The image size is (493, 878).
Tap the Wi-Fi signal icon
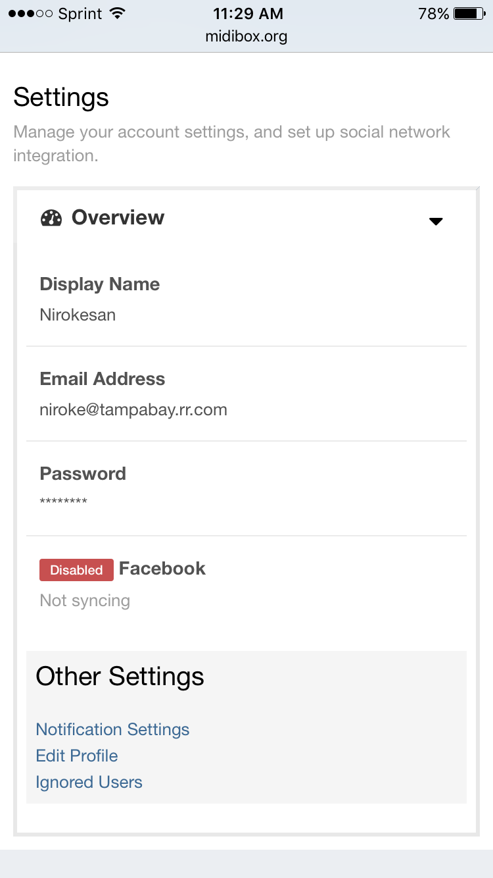click(118, 14)
